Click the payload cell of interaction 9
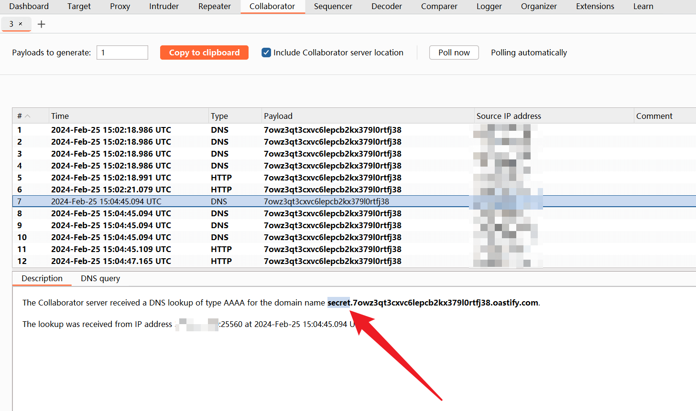This screenshot has height=411, width=696. pos(333,225)
